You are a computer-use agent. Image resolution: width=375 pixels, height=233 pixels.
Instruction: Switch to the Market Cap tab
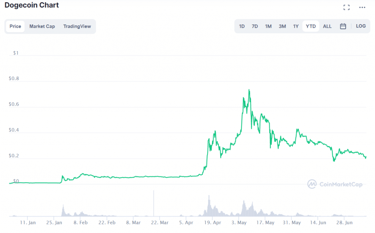point(42,26)
